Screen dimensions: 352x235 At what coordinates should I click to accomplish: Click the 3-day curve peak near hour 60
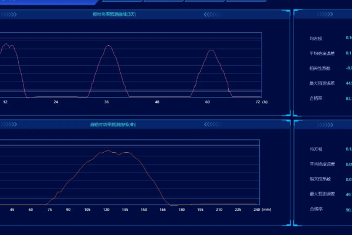pos(211,51)
